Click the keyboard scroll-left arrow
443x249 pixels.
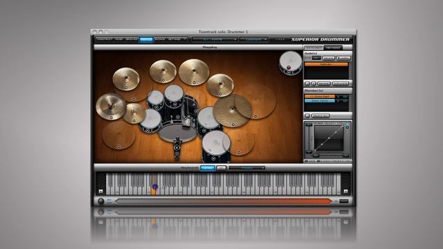coord(101,192)
